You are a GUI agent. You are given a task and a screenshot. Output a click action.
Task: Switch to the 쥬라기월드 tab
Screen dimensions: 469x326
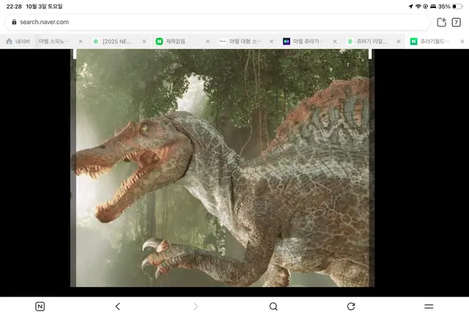point(435,41)
